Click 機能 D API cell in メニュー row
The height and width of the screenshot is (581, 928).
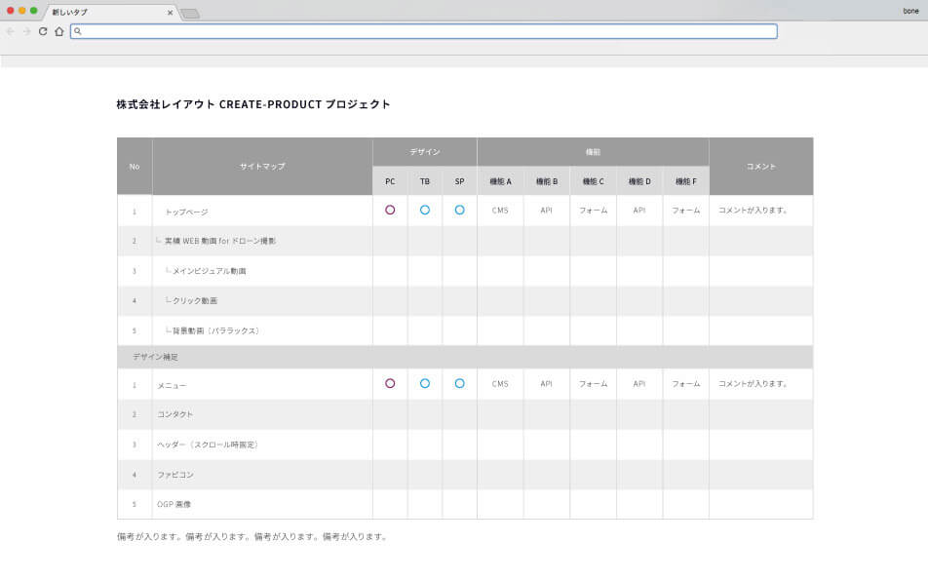639,383
